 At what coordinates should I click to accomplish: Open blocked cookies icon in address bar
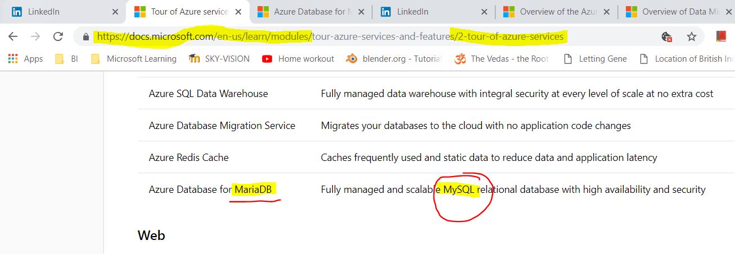coord(667,37)
